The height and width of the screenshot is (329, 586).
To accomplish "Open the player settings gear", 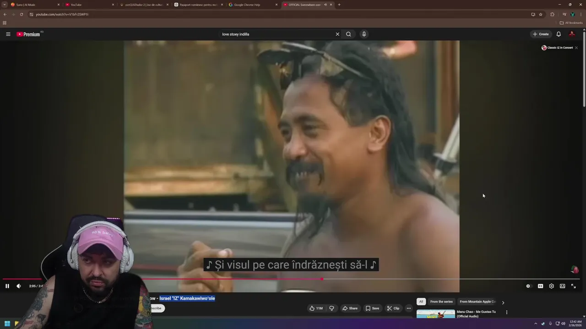I will point(551,286).
